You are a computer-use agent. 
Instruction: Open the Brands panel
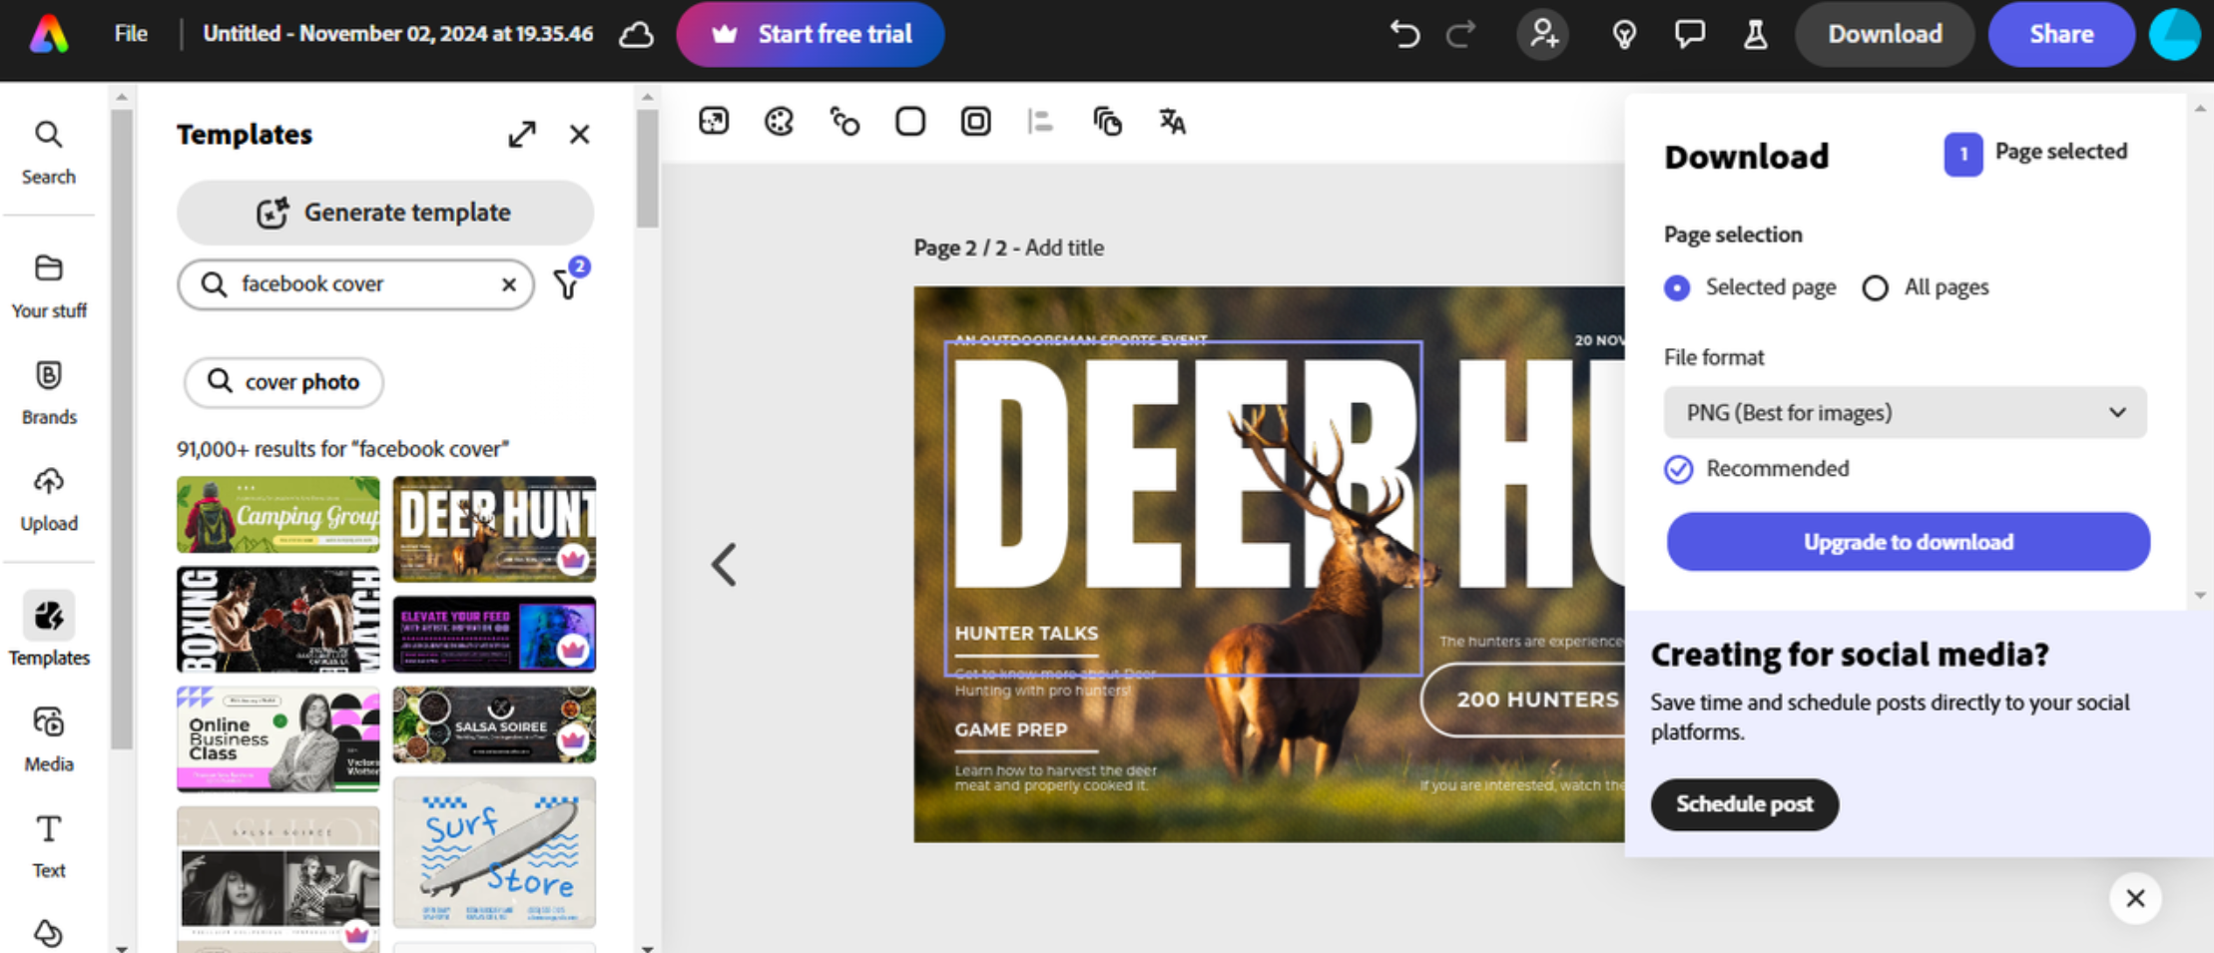click(48, 390)
